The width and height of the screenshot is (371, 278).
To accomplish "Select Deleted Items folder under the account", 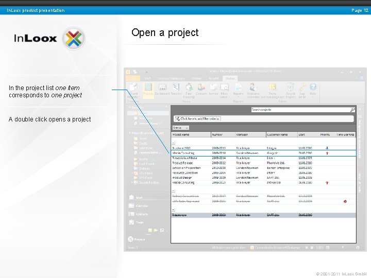I will tap(148, 153).
